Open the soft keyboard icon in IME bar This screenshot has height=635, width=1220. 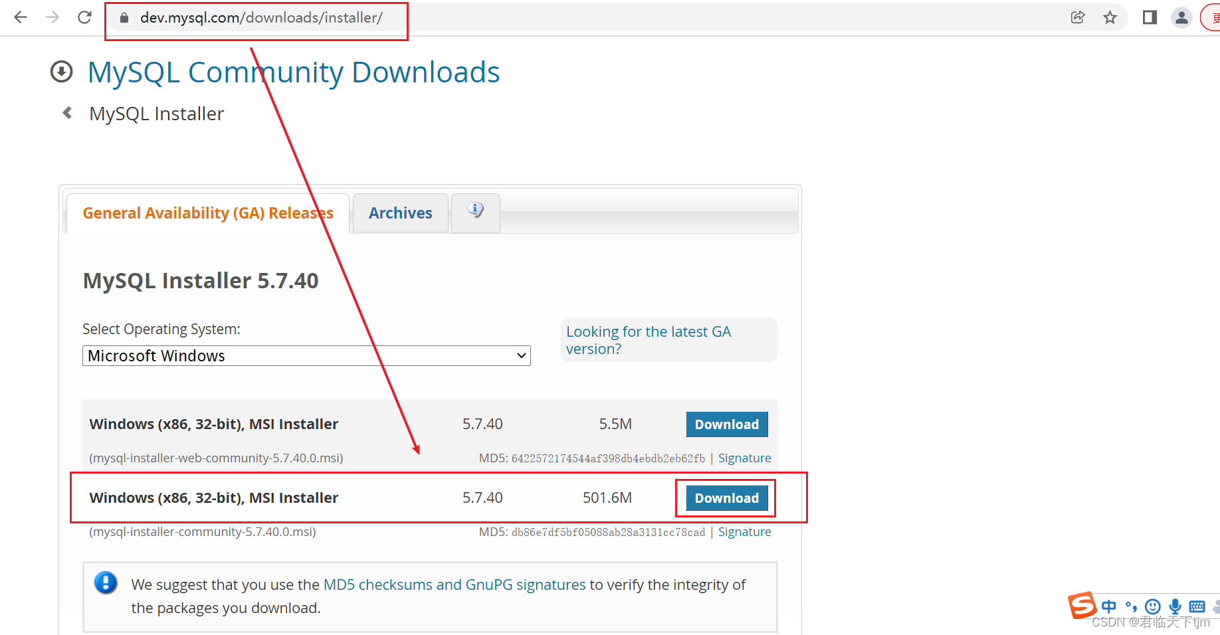coord(1197,606)
